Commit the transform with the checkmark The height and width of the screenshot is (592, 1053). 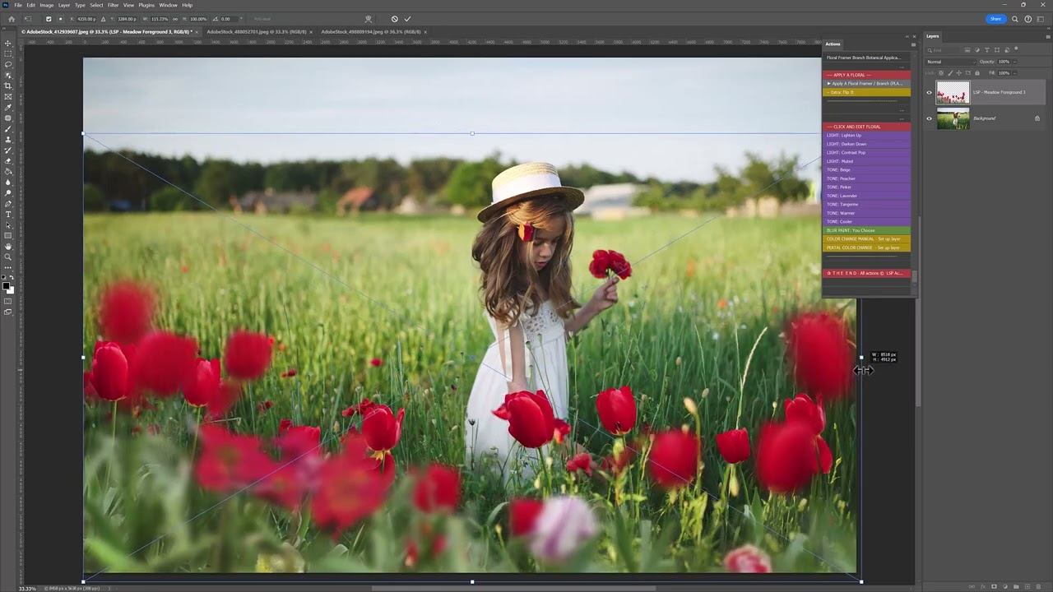407,19
